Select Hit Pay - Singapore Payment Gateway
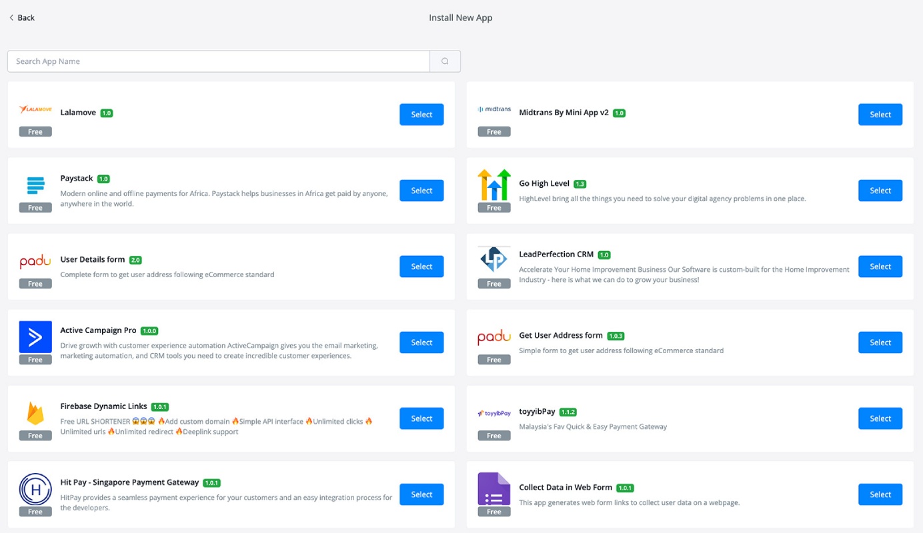 pyautogui.click(x=421, y=494)
